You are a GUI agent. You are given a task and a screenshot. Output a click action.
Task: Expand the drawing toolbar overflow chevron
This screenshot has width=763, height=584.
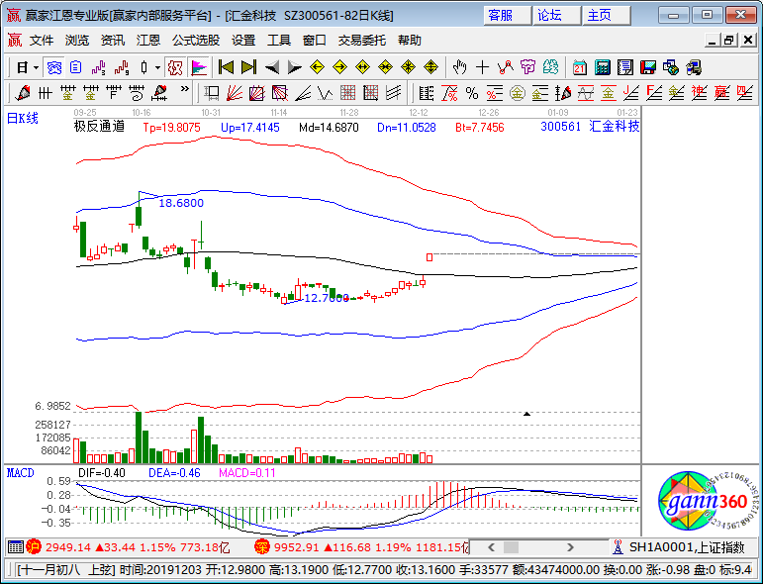click(x=184, y=89)
